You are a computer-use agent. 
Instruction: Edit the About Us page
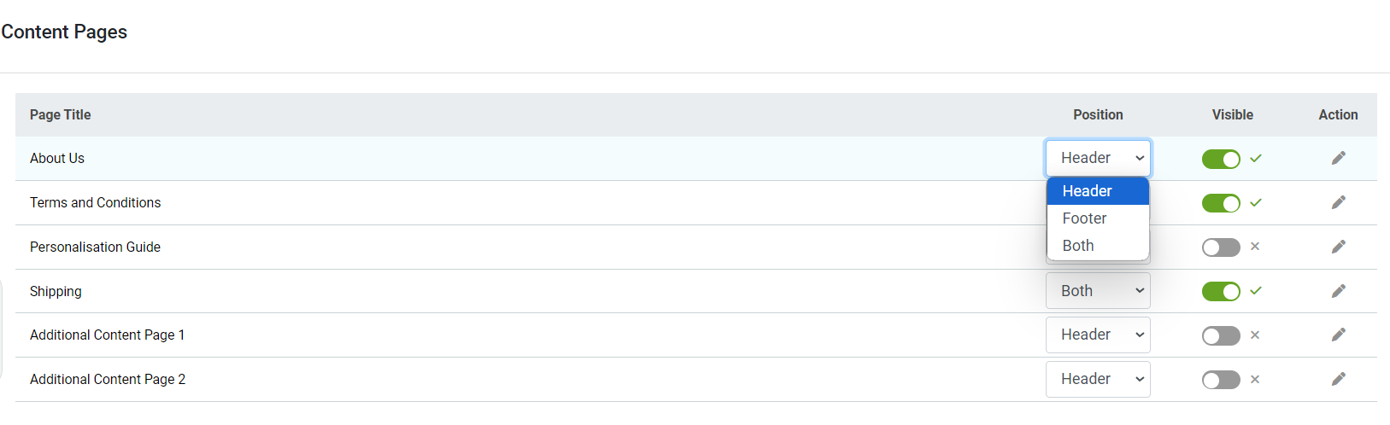[x=1338, y=158]
